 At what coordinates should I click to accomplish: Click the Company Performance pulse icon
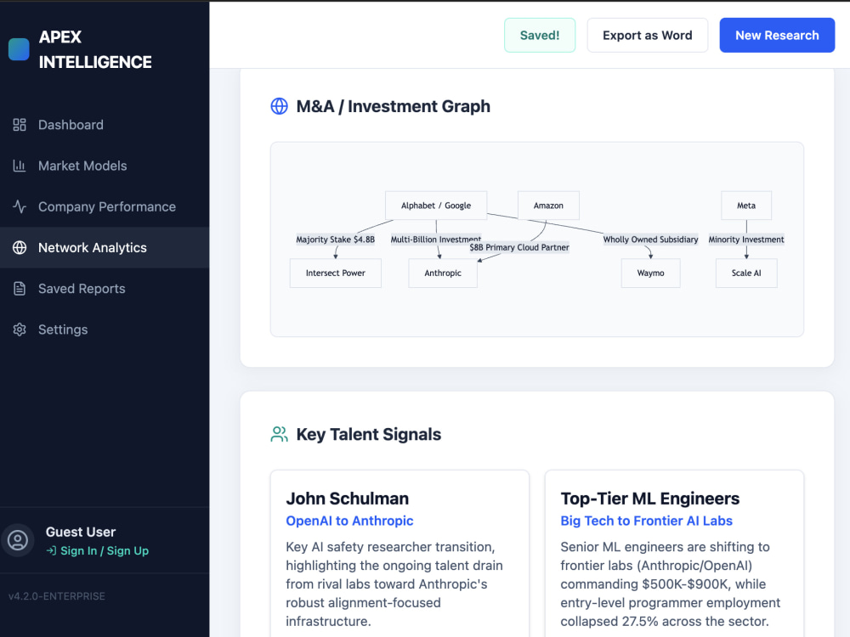[20, 207]
